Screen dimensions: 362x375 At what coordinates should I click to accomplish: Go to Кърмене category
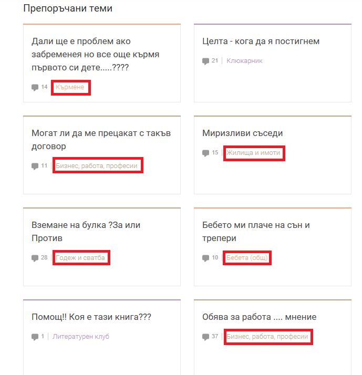pyautogui.click(x=70, y=87)
